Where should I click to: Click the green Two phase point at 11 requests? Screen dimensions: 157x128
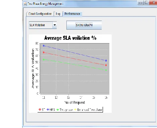pos(44,60)
